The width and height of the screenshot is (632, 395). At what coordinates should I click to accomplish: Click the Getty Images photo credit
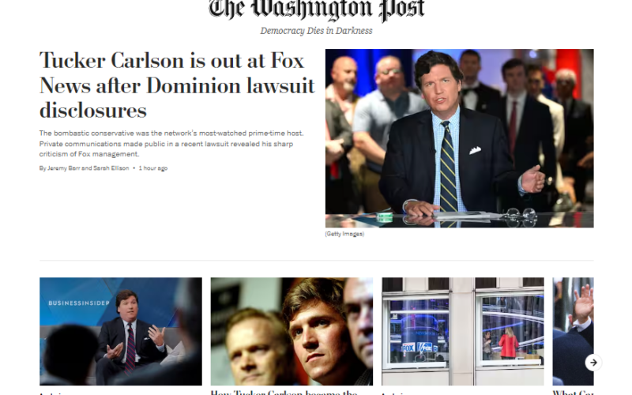click(x=344, y=234)
